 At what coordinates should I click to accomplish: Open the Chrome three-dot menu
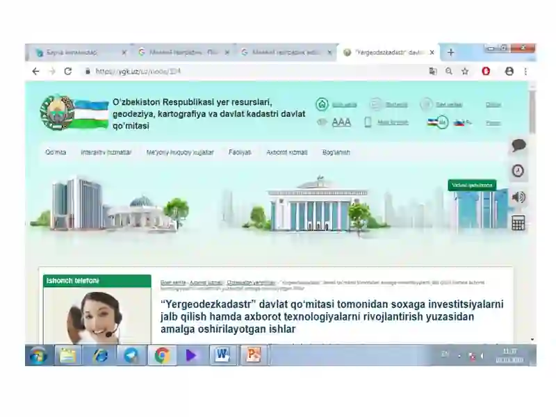coord(525,72)
